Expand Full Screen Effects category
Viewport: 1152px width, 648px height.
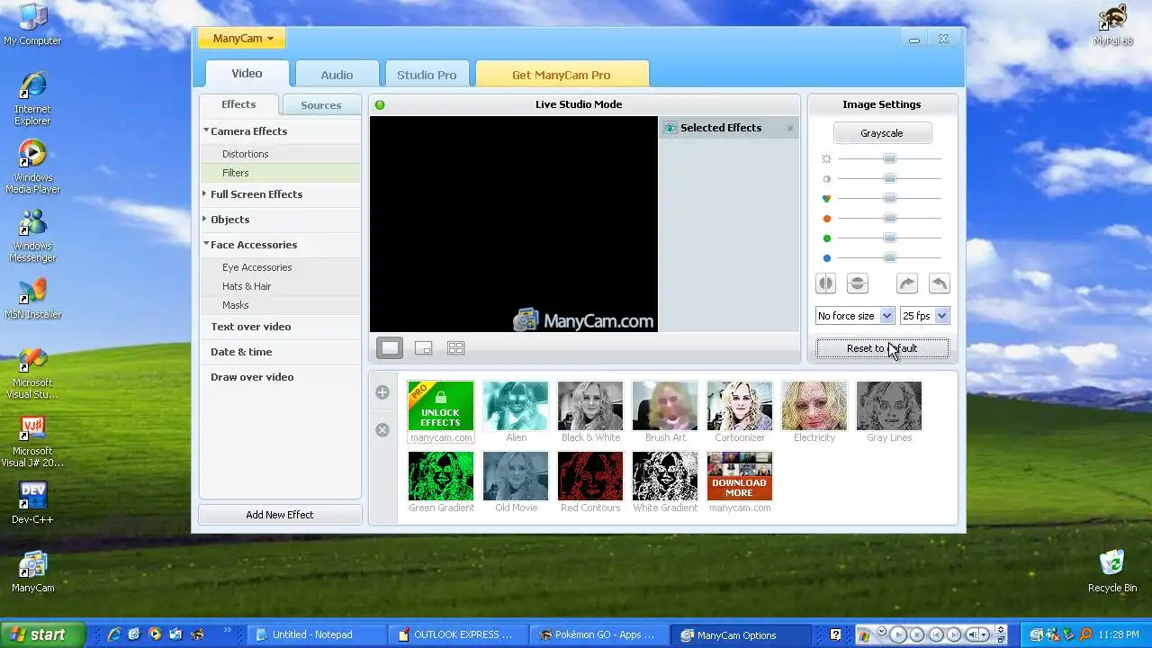tap(205, 194)
